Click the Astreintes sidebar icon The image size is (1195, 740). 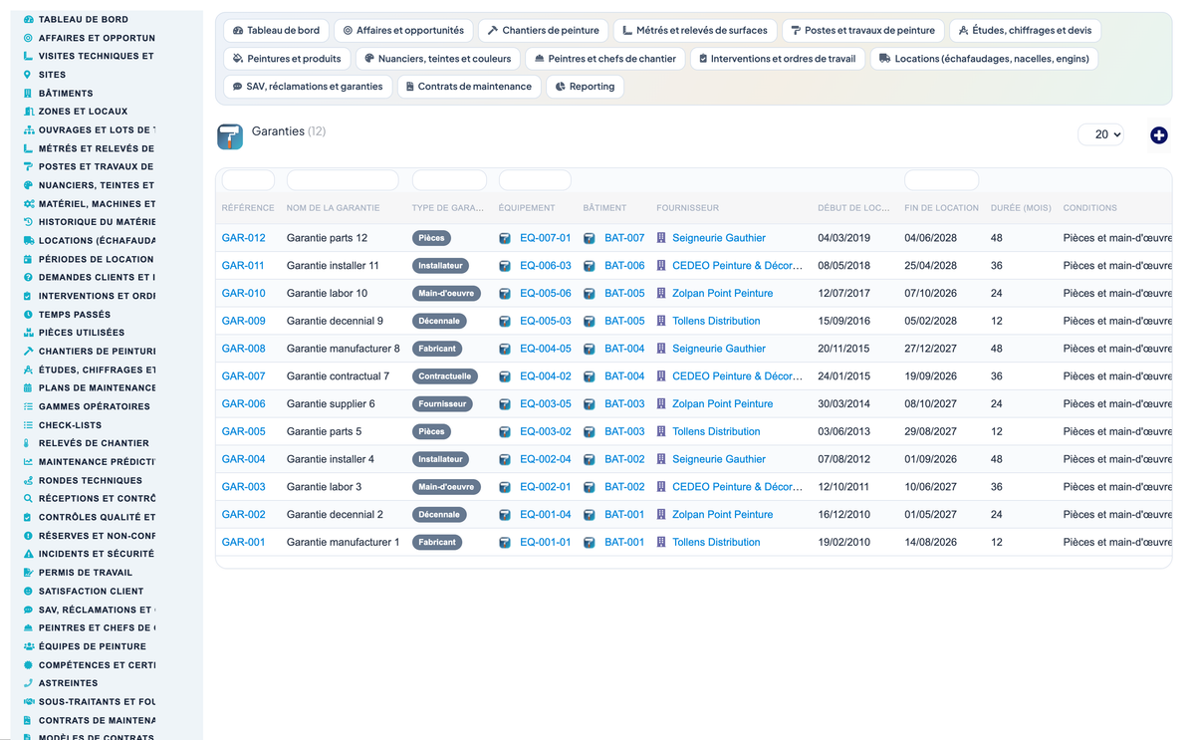pos(28,683)
